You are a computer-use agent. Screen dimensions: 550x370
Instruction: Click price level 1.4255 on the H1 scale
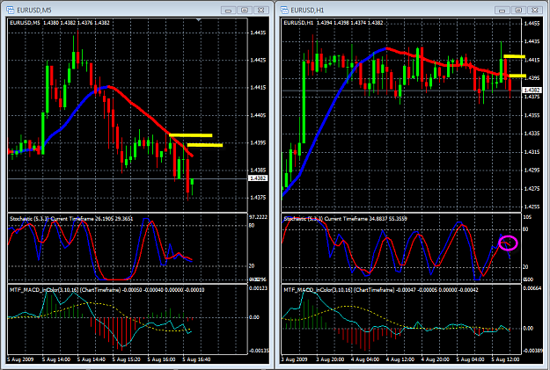tap(532, 207)
